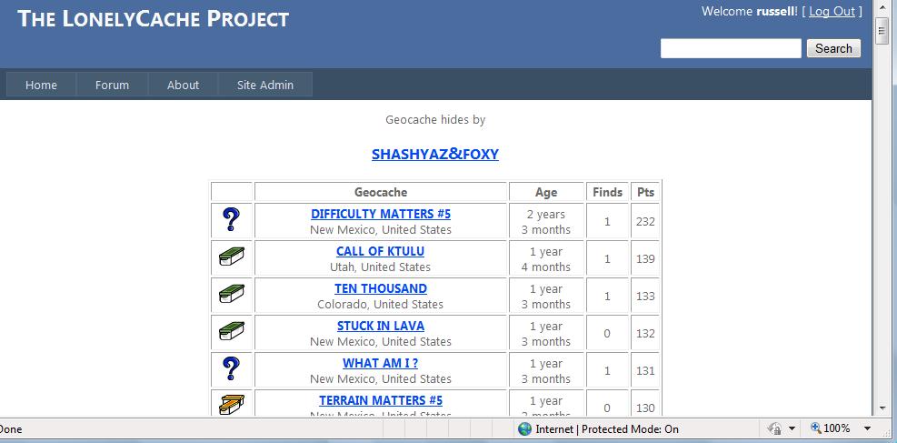Click the 'Geocache hides by' heading text
Image resolution: width=897 pixels, height=443 pixels.
coord(435,120)
